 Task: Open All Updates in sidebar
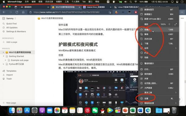(x=12, y=28)
